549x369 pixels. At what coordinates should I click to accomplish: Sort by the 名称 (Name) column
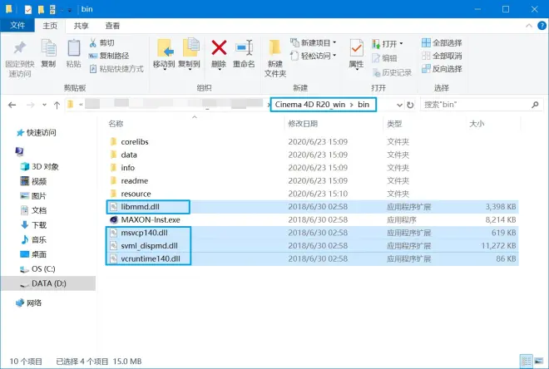click(x=116, y=124)
